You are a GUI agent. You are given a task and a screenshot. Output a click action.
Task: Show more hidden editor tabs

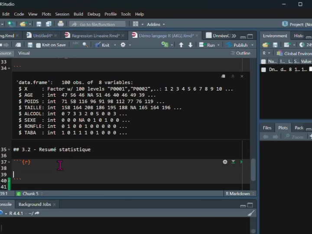pos(234,36)
